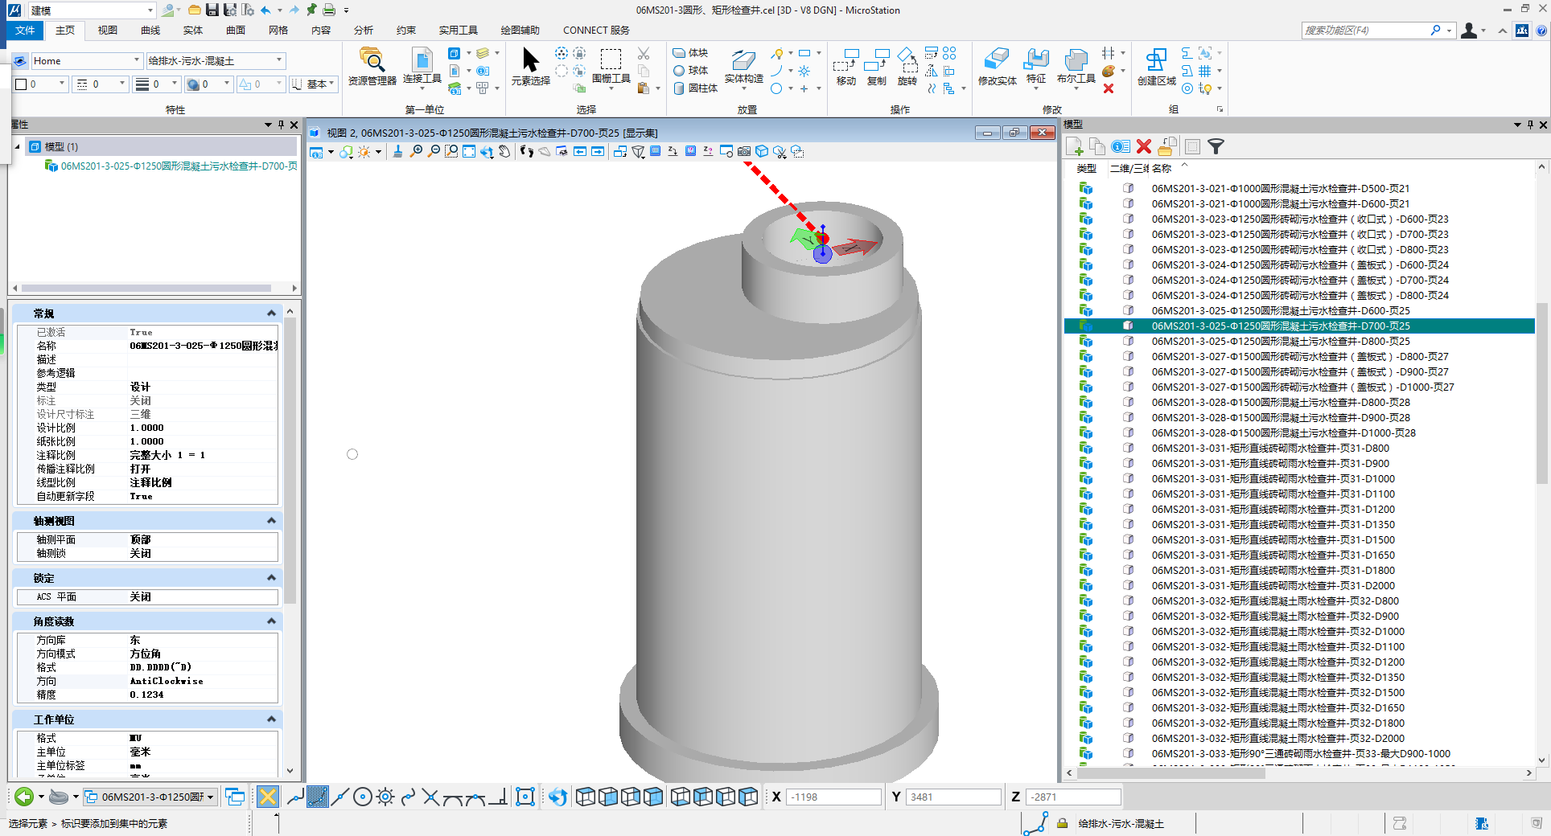Open the 文件 menu
The image size is (1551, 836).
pos(25,31)
